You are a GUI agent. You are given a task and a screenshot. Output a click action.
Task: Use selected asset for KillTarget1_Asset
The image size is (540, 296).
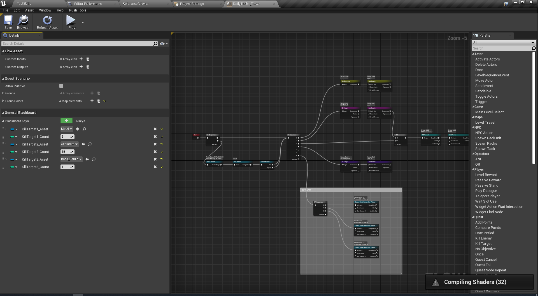tap(78, 129)
